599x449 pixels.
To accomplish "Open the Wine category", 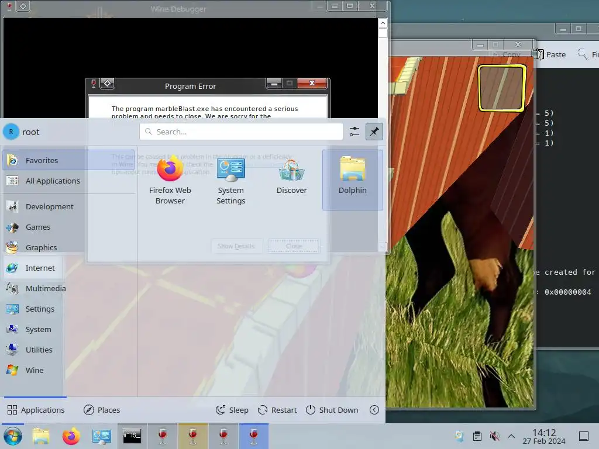I will 69,370.
